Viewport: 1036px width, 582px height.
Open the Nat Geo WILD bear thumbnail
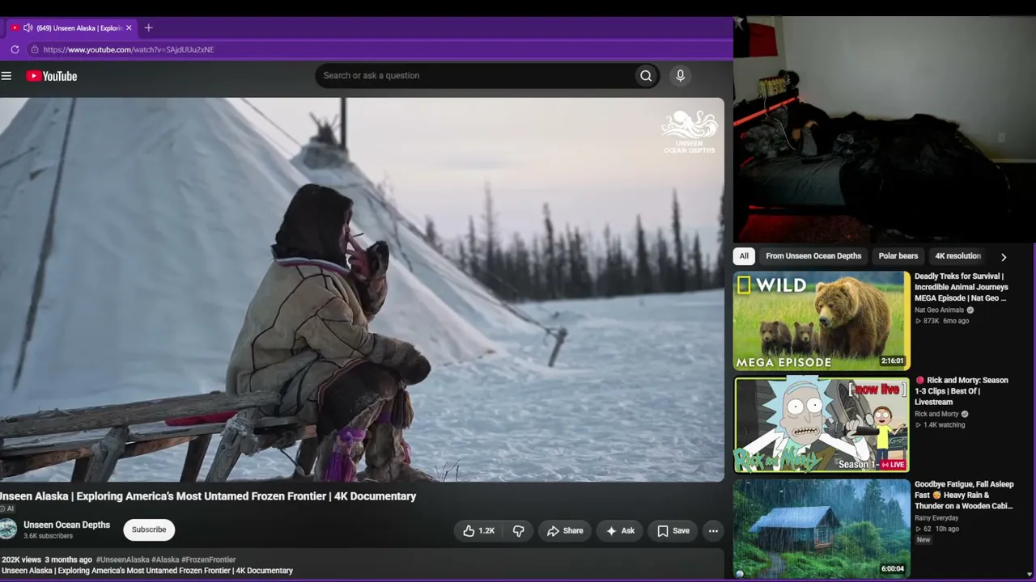(x=822, y=321)
